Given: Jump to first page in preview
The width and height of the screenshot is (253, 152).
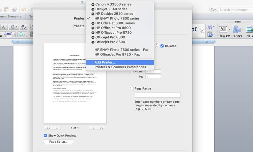Looking at the screenshot, I should pos(48,128).
